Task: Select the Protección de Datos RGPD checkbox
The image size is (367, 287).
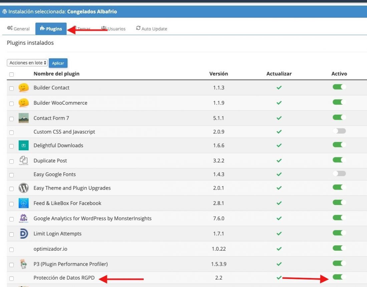Action: click(11, 278)
